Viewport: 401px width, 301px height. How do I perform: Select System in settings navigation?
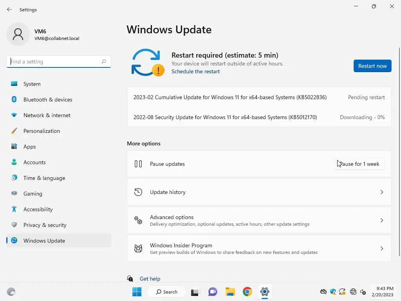(x=59, y=84)
